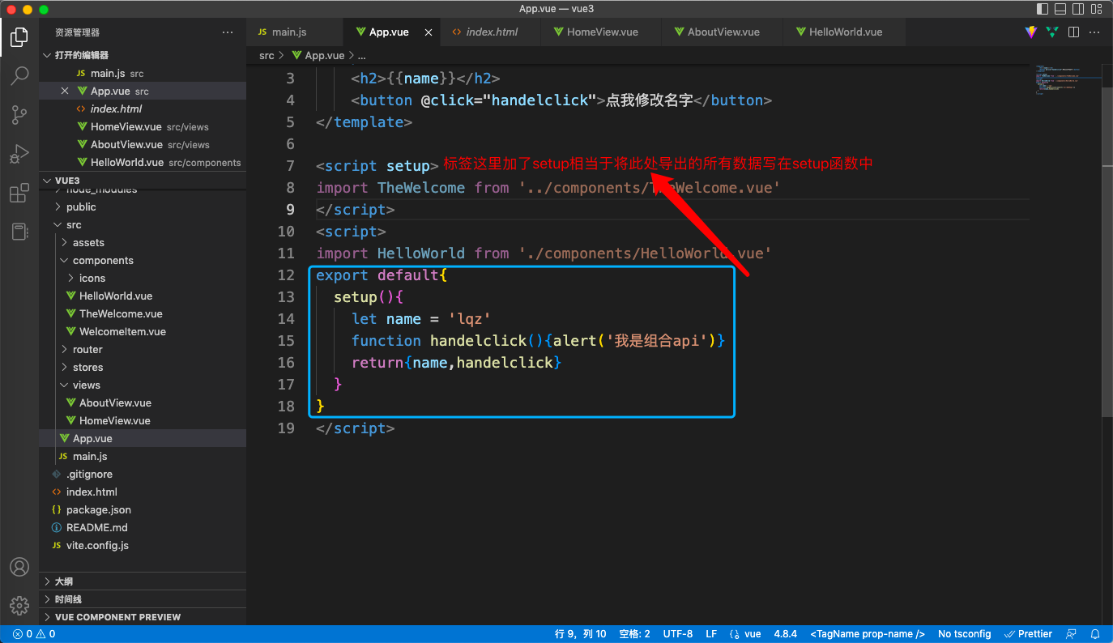The image size is (1113, 643).
Task: Open the Run and Debug view
Action: pyautogui.click(x=19, y=153)
